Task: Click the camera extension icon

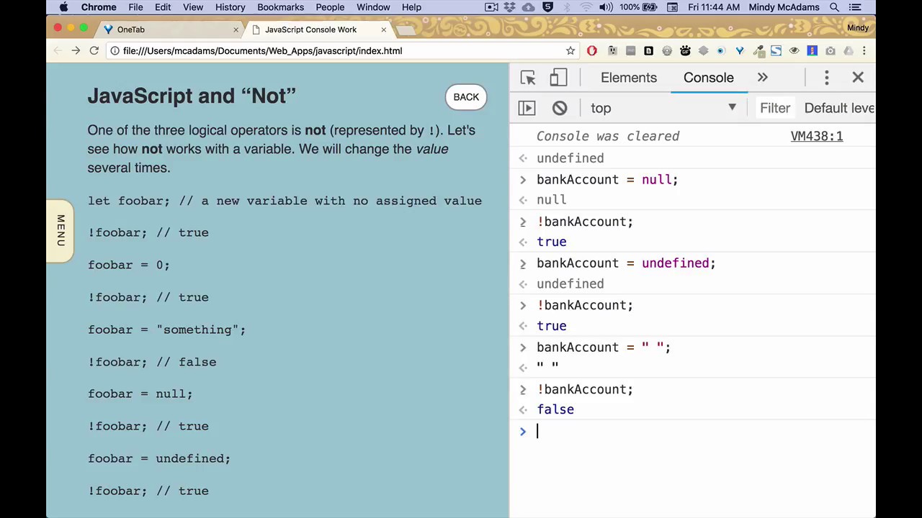Action: (831, 51)
